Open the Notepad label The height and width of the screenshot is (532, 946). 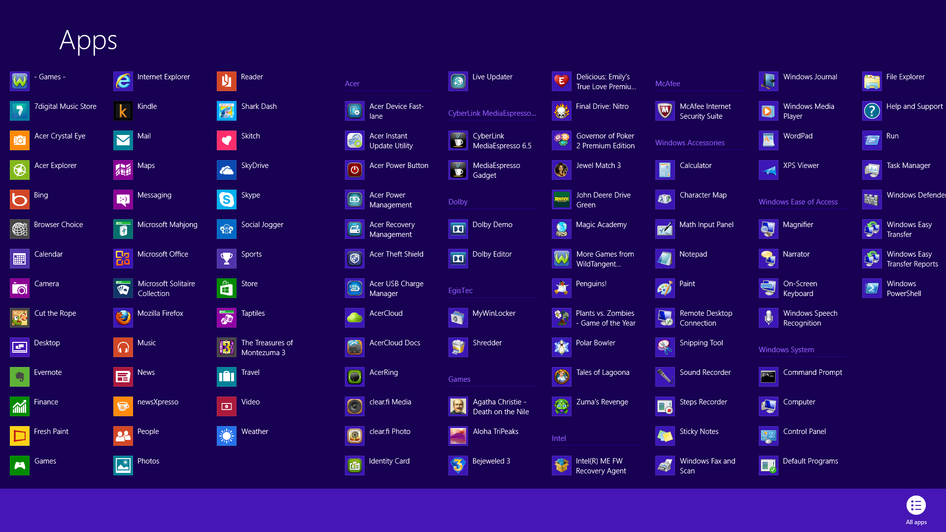[693, 254]
